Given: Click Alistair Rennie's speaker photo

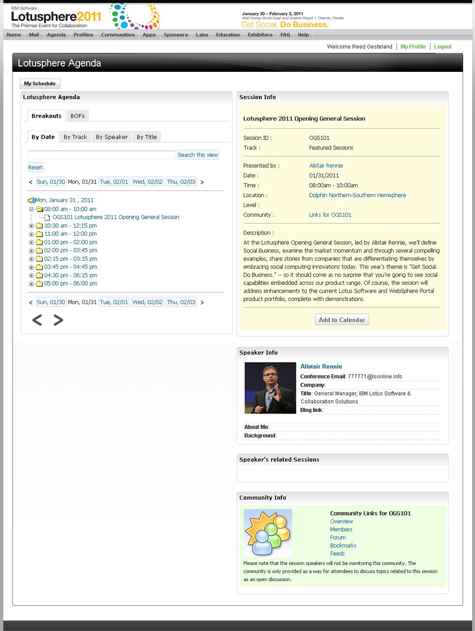Looking at the screenshot, I should click(270, 388).
